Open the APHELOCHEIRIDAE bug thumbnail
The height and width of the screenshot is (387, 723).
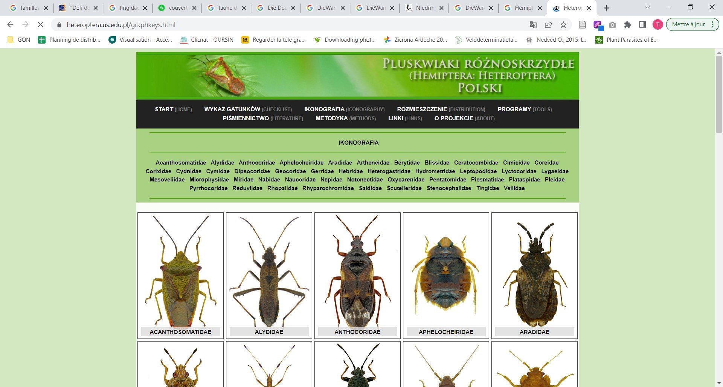[446, 275]
